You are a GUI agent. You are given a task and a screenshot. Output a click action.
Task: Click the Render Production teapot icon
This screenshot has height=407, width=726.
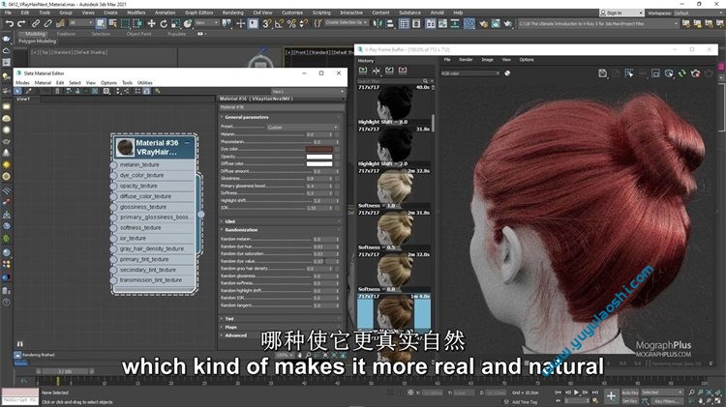click(508, 23)
